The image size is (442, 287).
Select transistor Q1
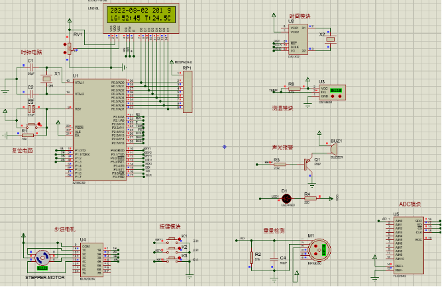(x=308, y=164)
